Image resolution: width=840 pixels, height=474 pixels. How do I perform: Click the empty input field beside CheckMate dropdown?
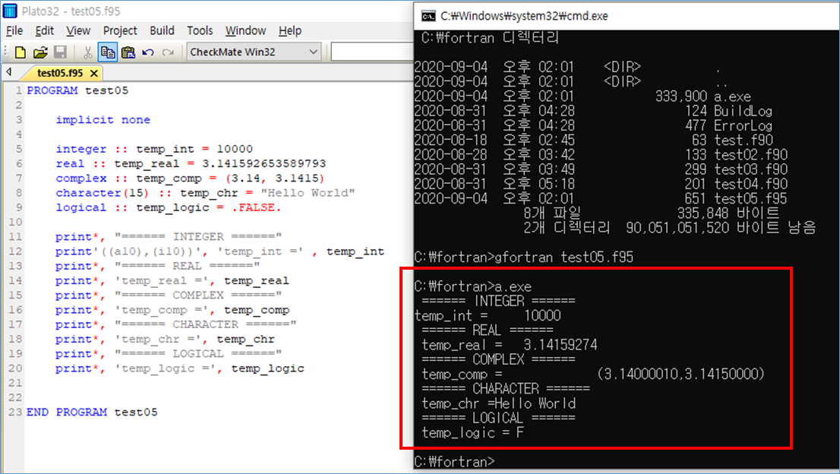[x=372, y=52]
